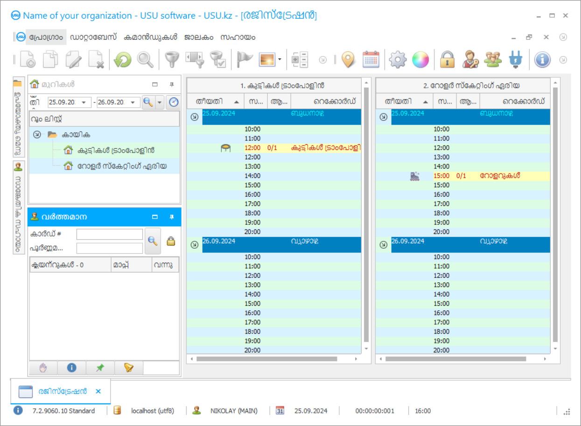This screenshot has width=581, height=426.
Task: Click the funnel filter toolbar icon
Action: click(x=172, y=60)
